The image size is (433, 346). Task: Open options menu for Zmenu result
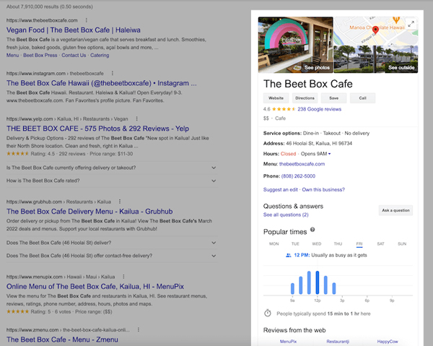point(138,329)
